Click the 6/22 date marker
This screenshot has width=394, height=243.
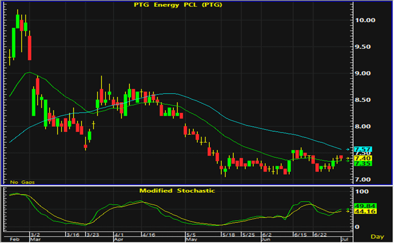click(320, 235)
